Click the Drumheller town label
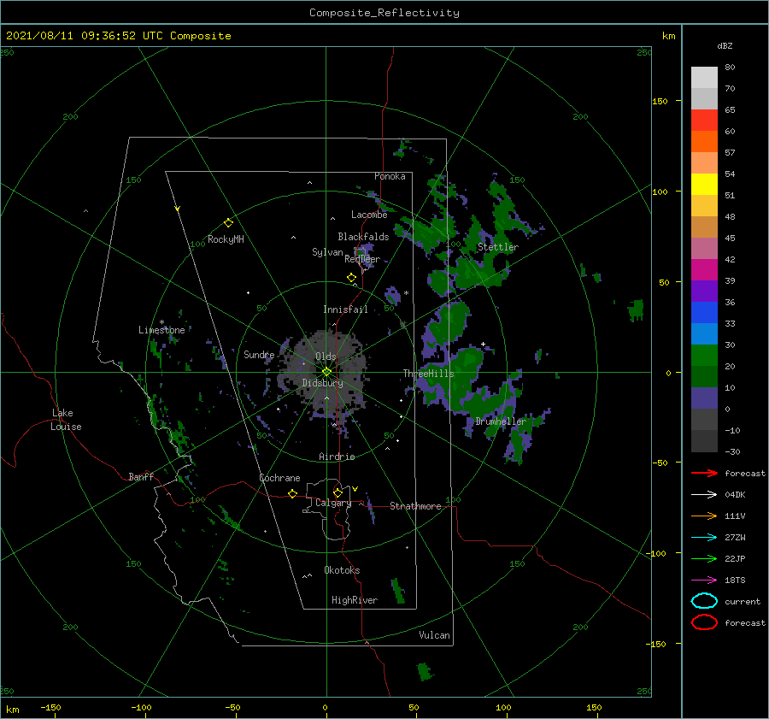Viewport: 769px width, 719px height. click(x=501, y=421)
